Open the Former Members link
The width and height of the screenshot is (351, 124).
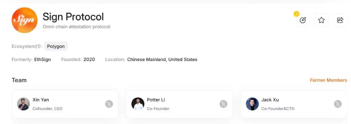point(328,80)
